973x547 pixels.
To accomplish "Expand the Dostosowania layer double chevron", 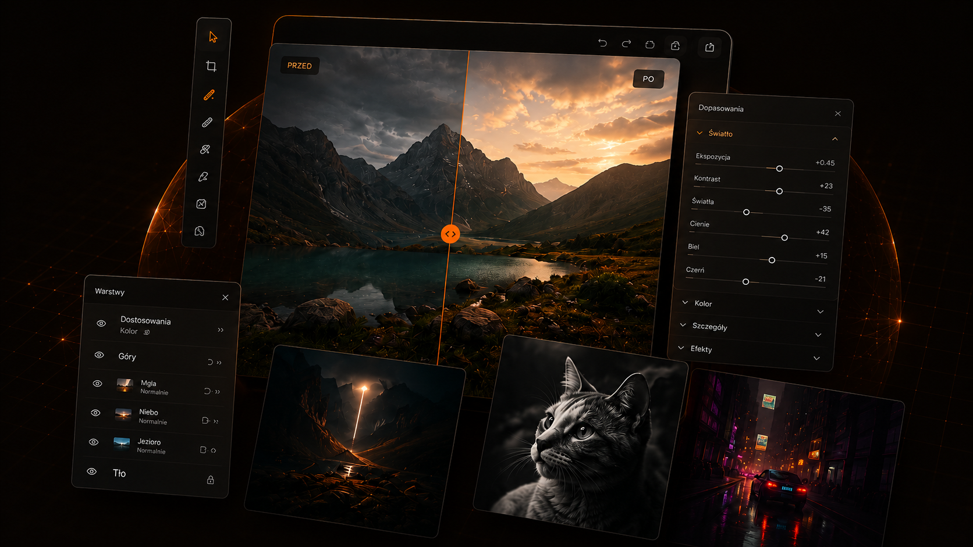I will click(x=221, y=330).
